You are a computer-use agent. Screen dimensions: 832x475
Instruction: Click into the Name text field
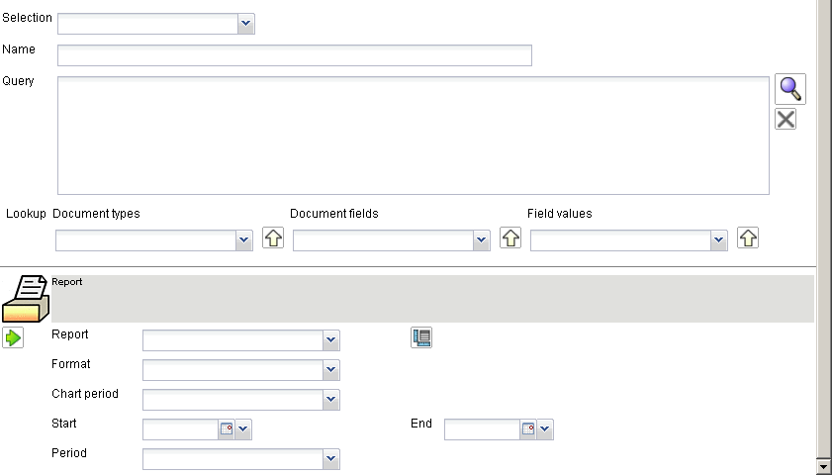[x=295, y=55]
